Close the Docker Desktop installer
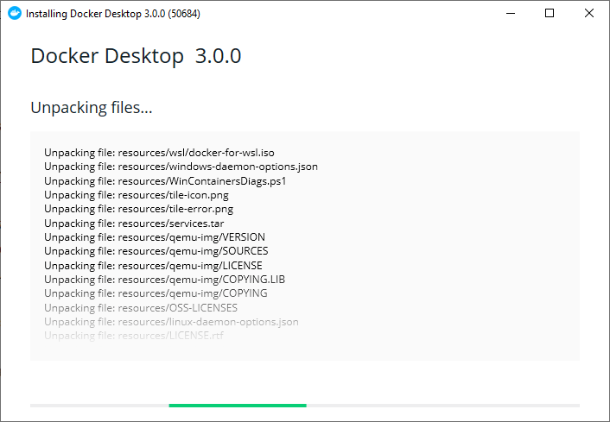 tap(589, 13)
